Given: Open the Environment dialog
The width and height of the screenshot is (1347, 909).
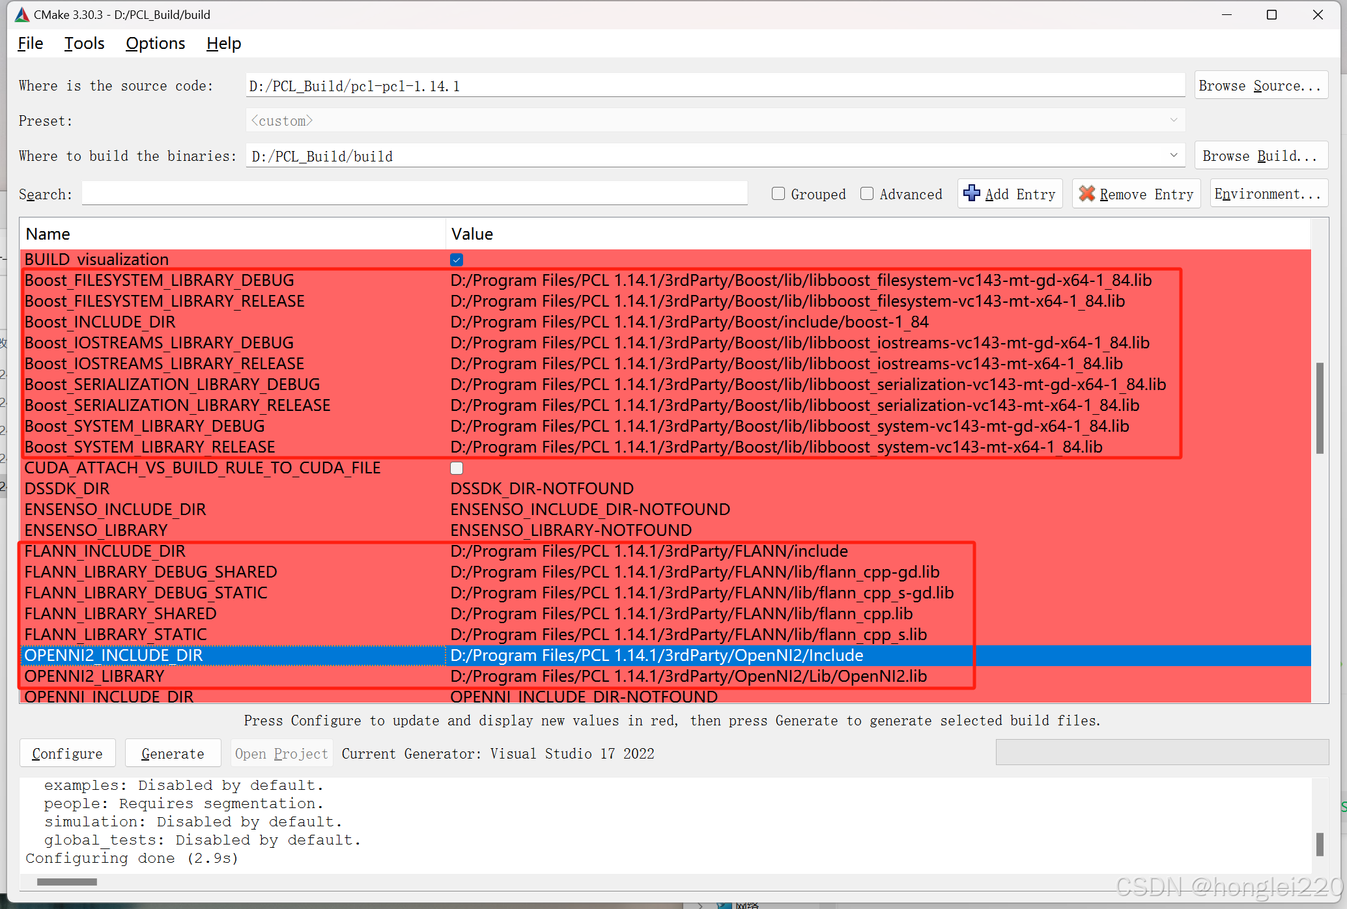Looking at the screenshot, I should [x=1268, y=193].
